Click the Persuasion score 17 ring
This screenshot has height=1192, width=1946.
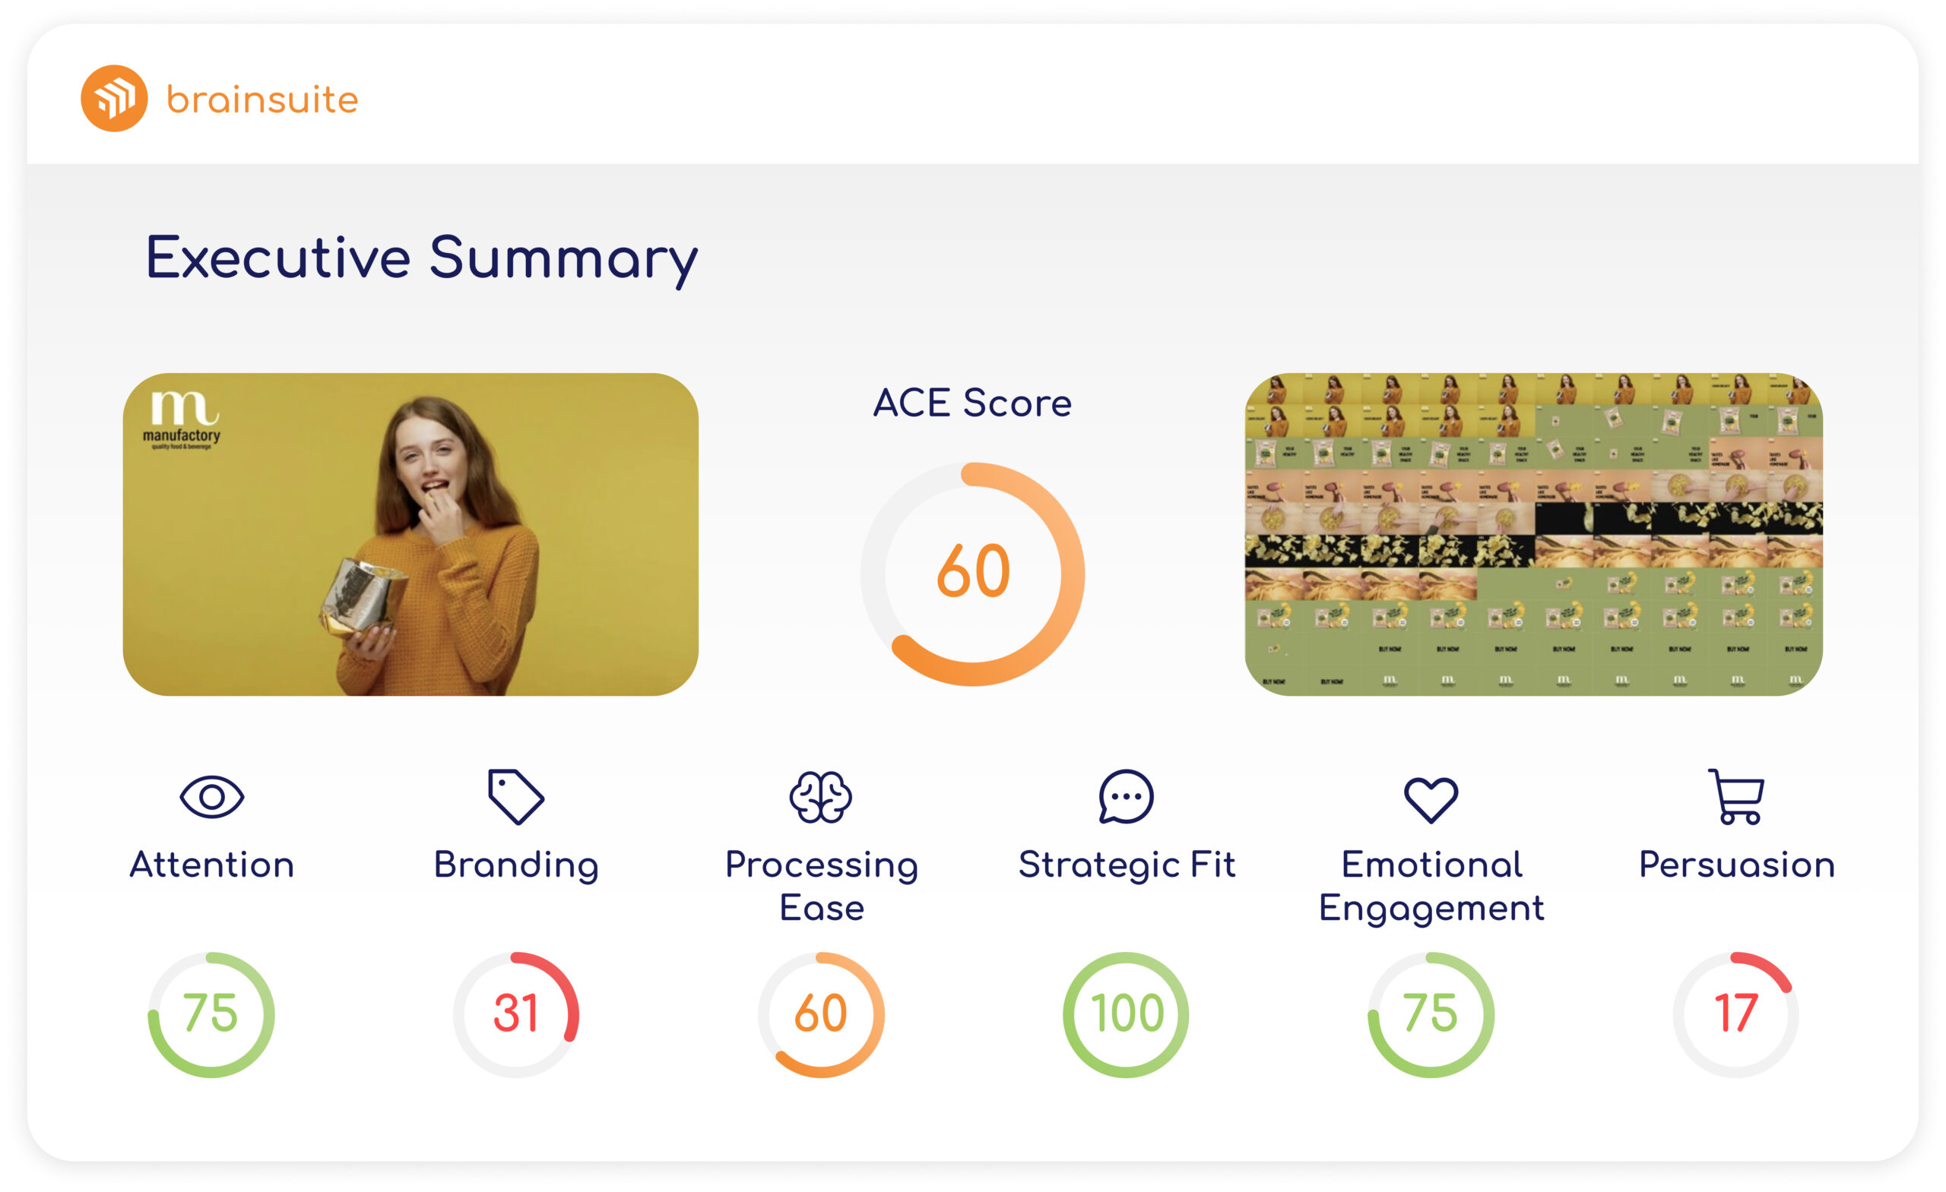tap(1735, 1013)
